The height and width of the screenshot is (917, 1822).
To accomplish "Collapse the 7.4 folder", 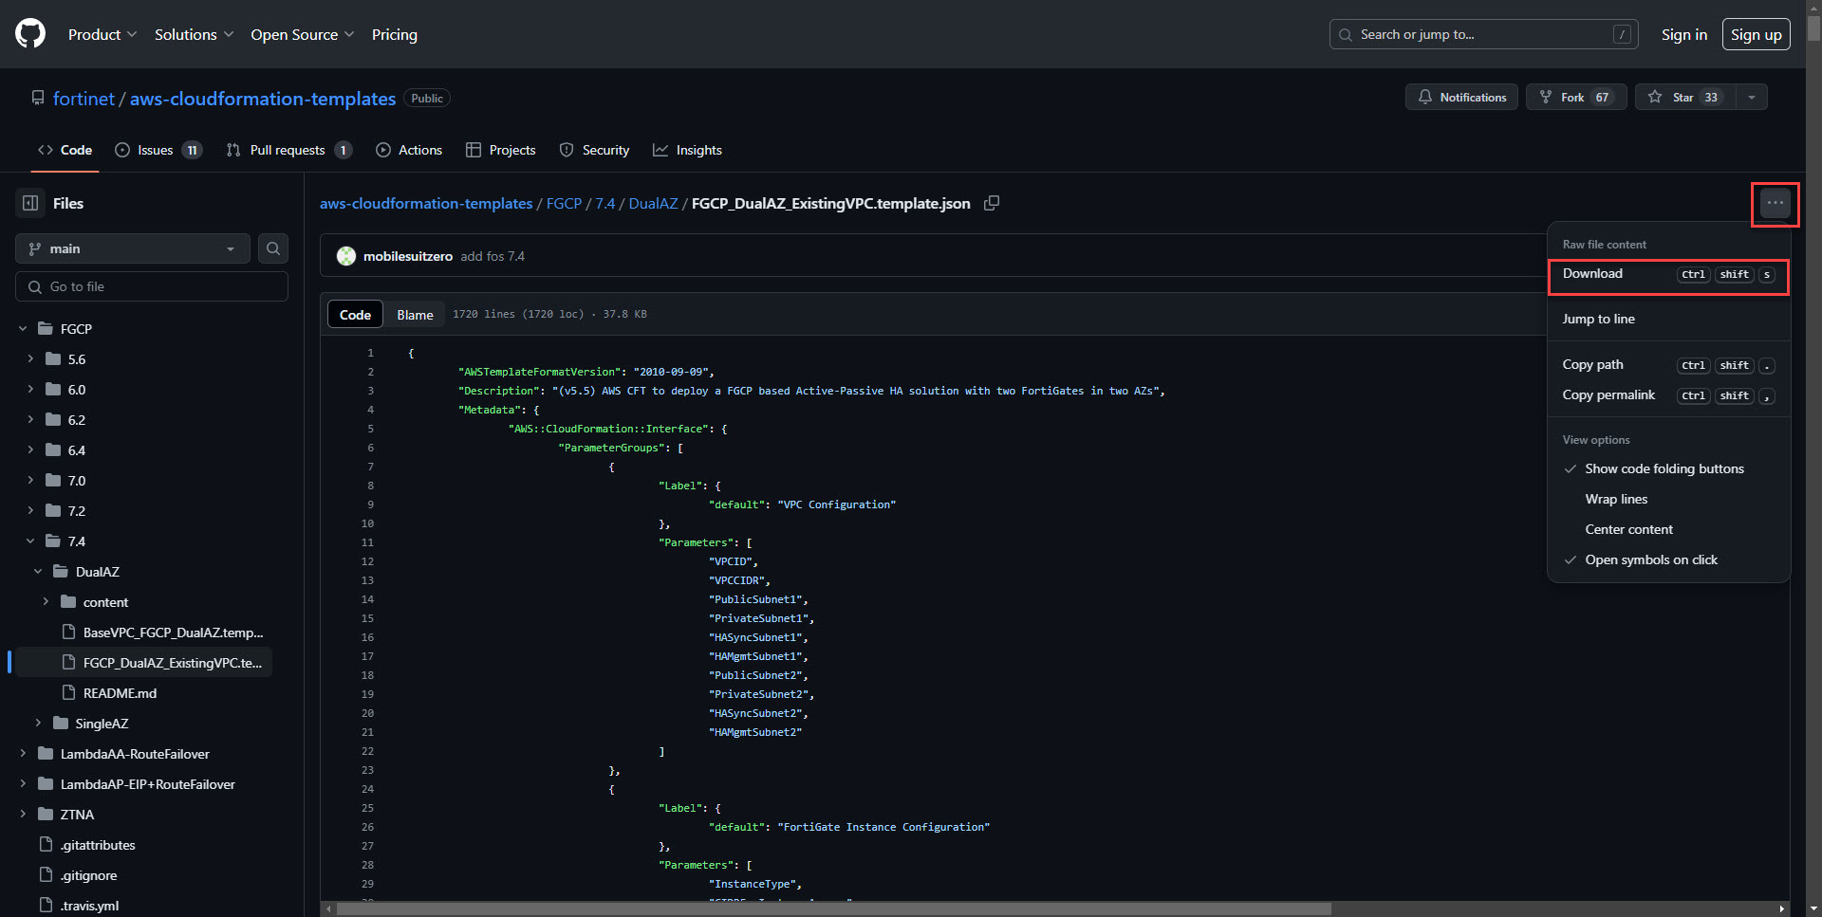I will (30, 541).
